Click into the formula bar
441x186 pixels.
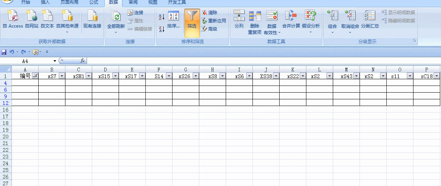(x=263, y=61)
